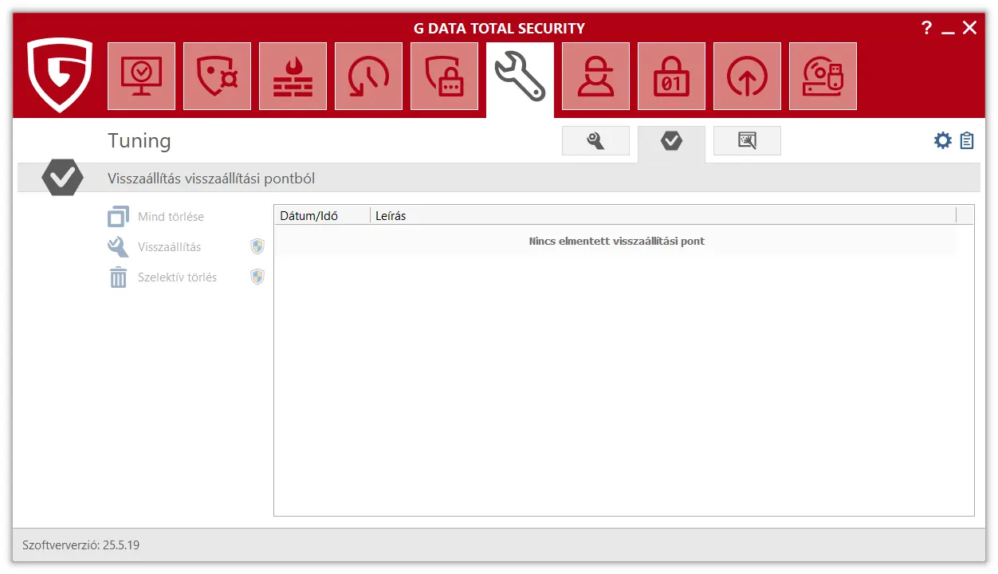Viewport: 998px width, 574px height.
Task: Select the hexagon checkmark restore sub-tab
Action: (x=671, y=141)
